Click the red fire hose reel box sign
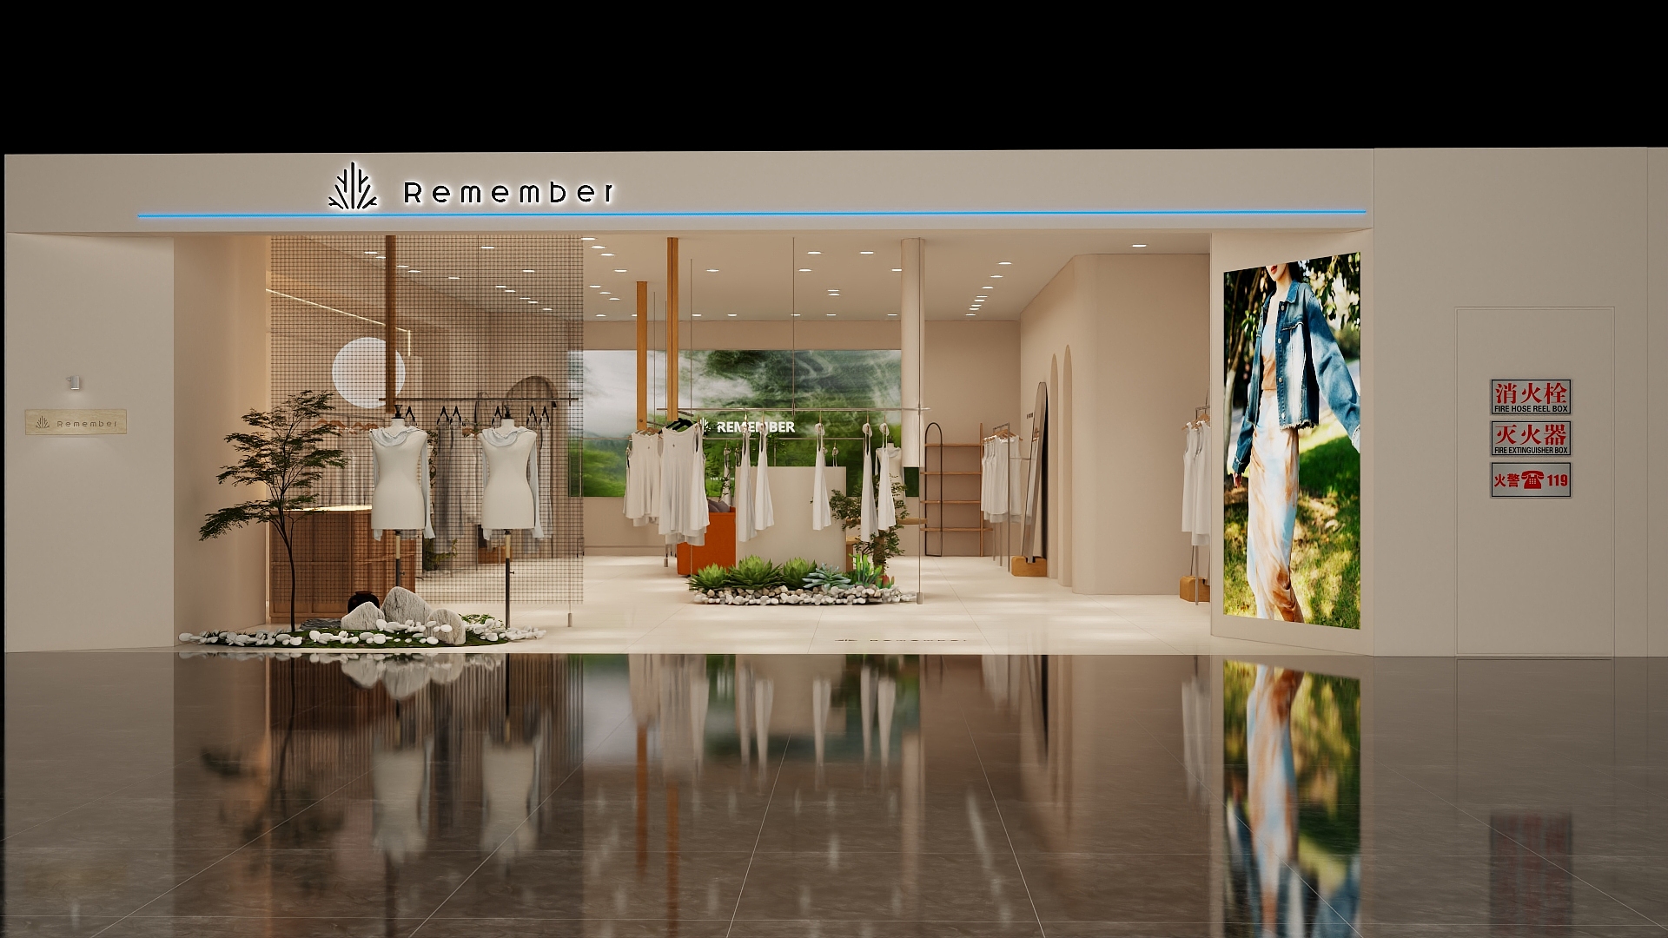 (1530, 396)
